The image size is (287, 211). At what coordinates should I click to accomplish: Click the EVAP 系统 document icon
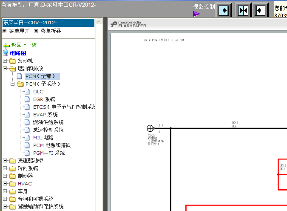(x=27, y=115)
